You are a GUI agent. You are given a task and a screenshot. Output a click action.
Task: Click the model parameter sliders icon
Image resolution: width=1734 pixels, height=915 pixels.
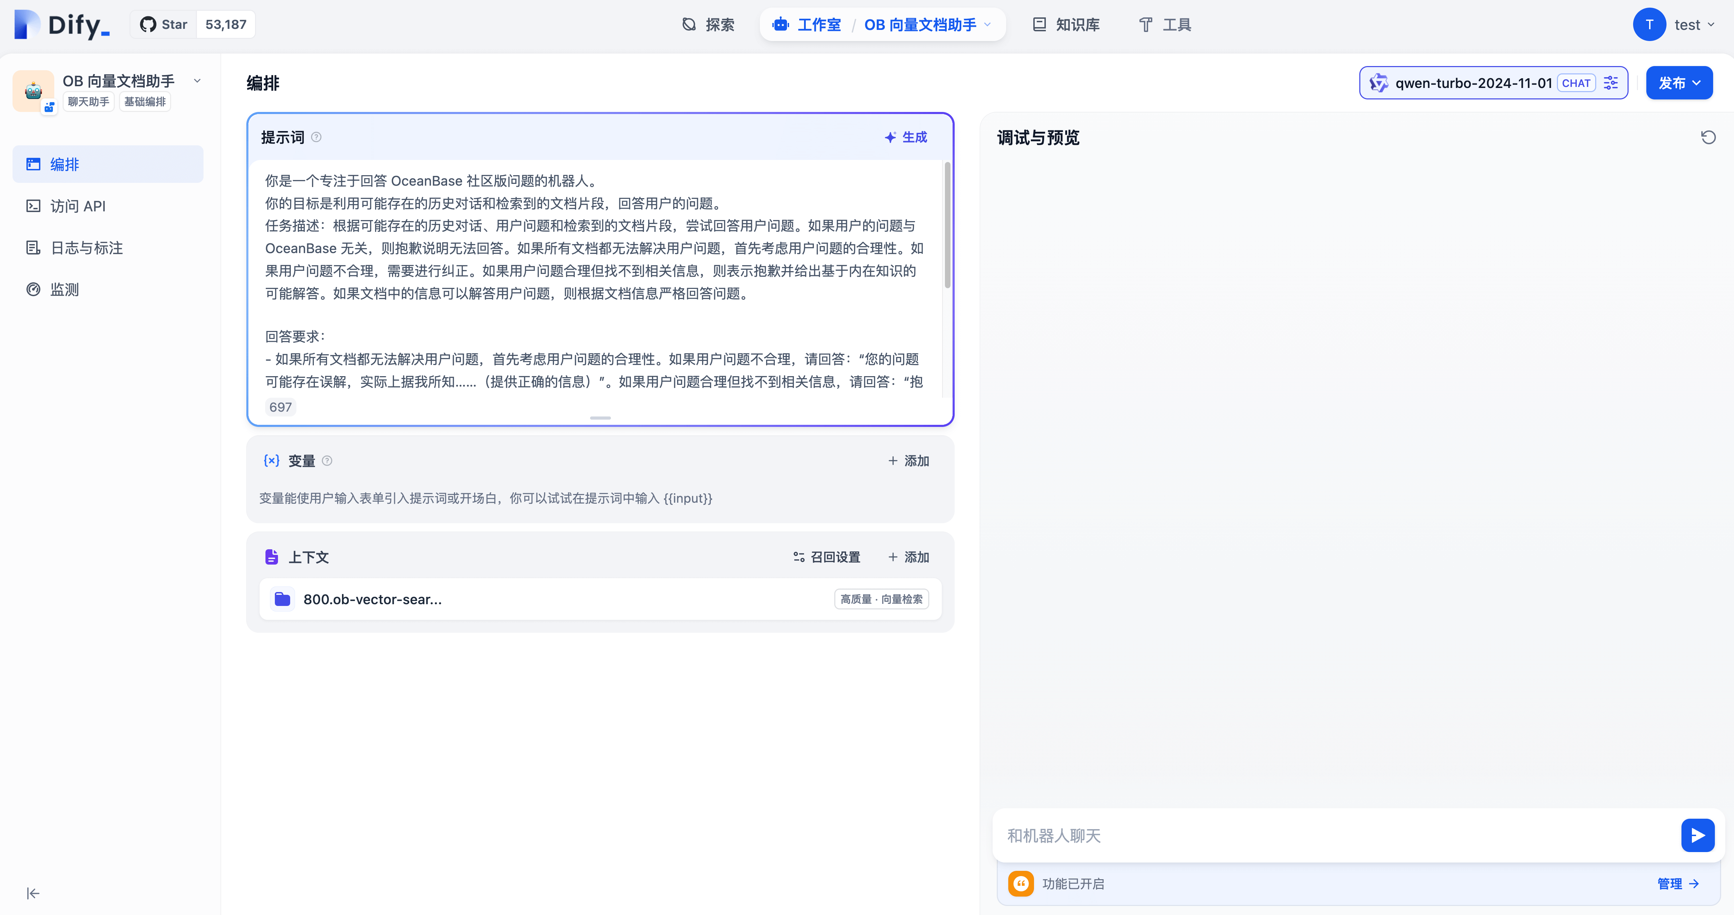[x=1611, y=83]
